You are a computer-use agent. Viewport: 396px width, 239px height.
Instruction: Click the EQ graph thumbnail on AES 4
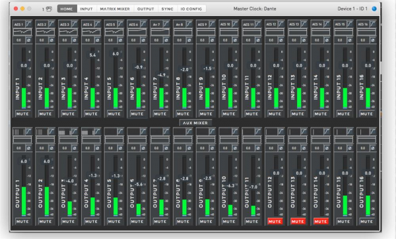[x=92, y=32]
